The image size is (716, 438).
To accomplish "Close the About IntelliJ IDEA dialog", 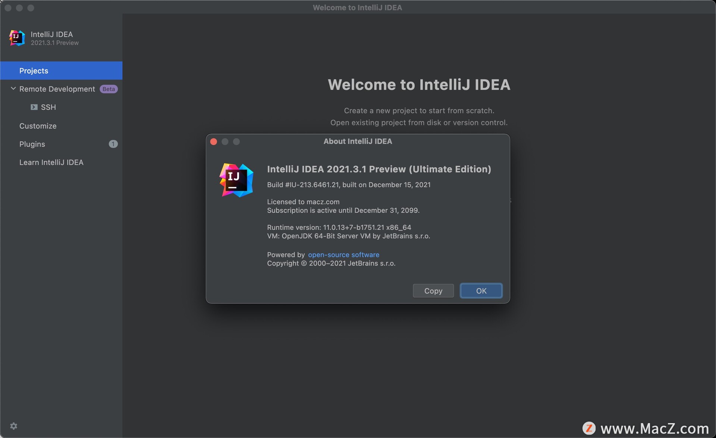I will point(214,142).
